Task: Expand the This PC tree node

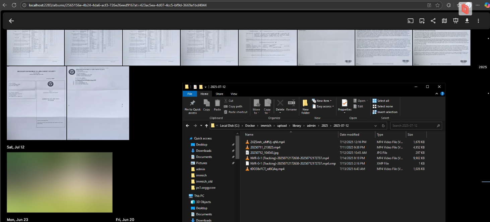Action: point(187,196)
